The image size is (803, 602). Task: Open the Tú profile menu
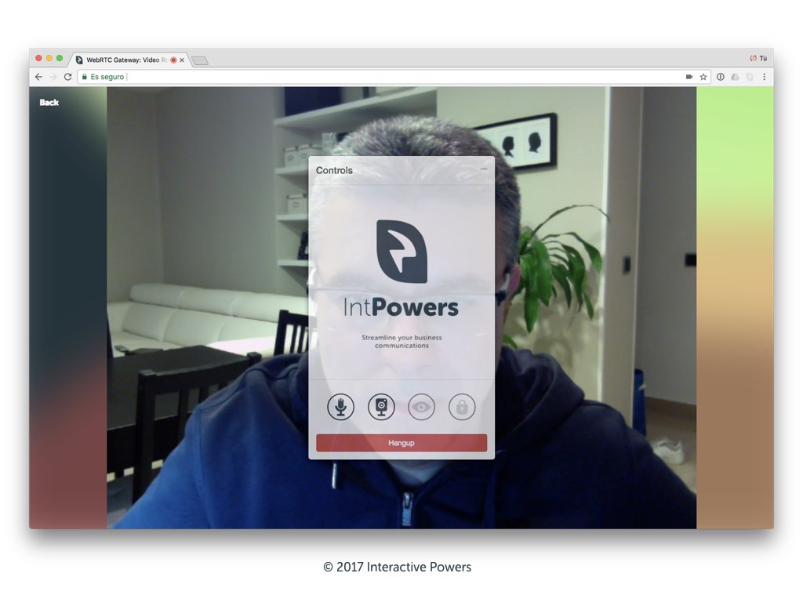[758, 59]
